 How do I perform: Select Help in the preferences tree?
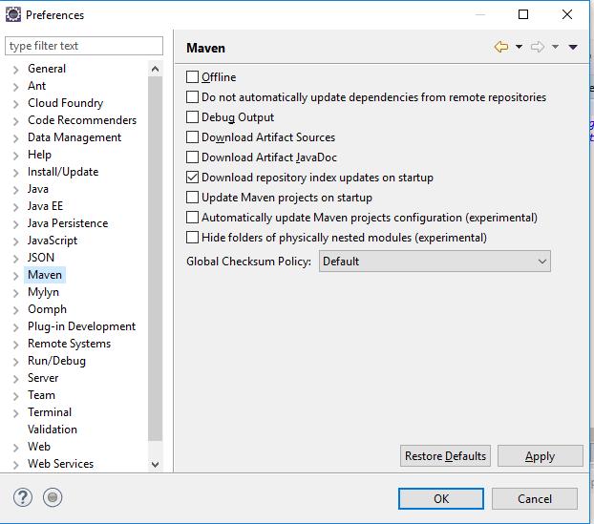(39, 155)
